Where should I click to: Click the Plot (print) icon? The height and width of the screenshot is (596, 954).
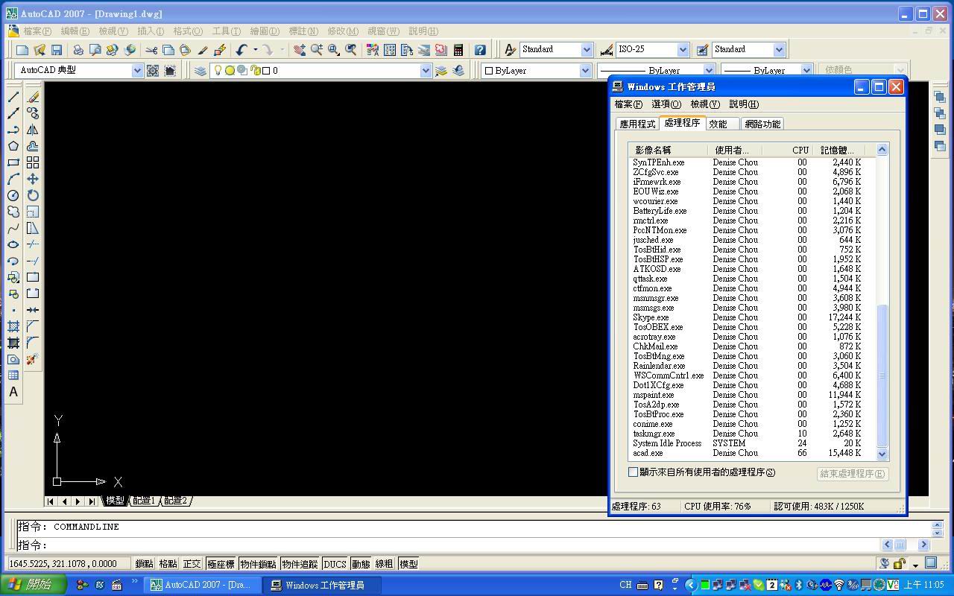click(x=78, y=50)
